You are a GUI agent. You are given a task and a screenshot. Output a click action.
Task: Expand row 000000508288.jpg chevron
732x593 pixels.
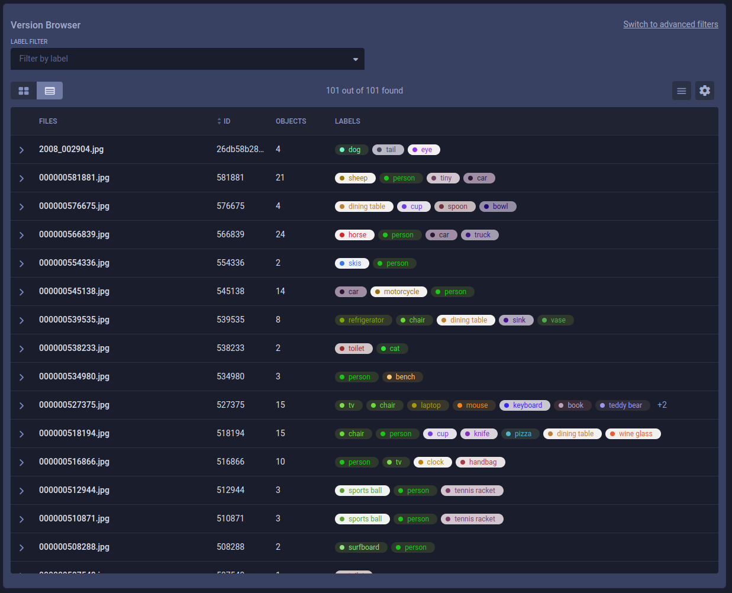click(21, 547)
